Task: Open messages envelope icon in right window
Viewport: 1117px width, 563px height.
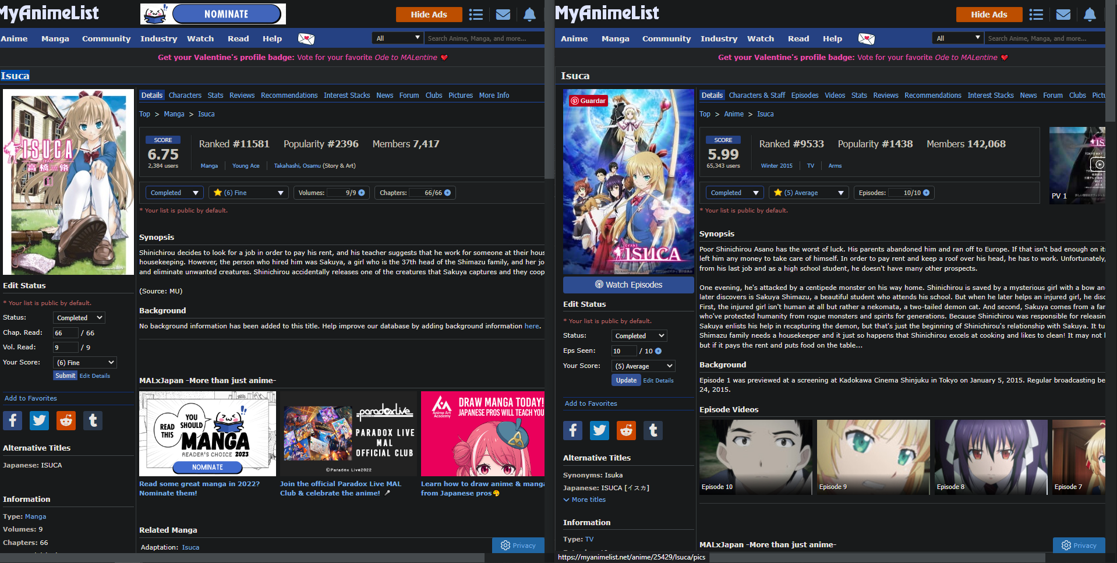Action: click(x=1063, y=15)
